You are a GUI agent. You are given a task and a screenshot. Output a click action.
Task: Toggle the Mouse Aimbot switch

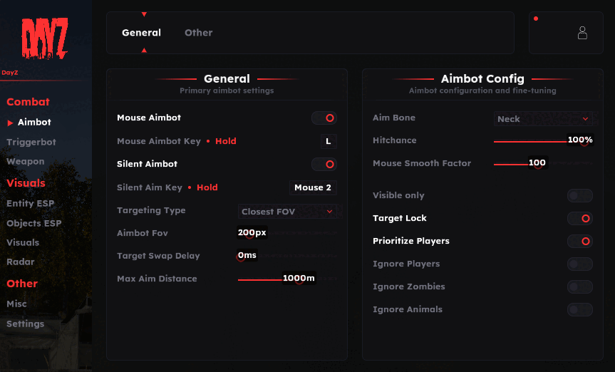(324, 118)
